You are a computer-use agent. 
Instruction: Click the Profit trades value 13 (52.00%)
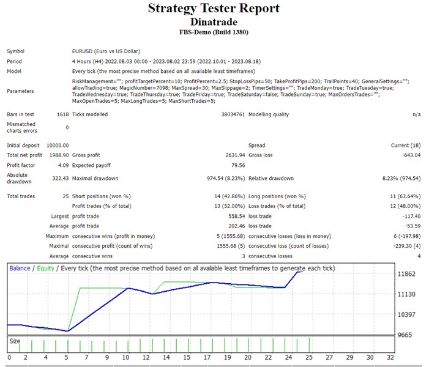point(229,206)
